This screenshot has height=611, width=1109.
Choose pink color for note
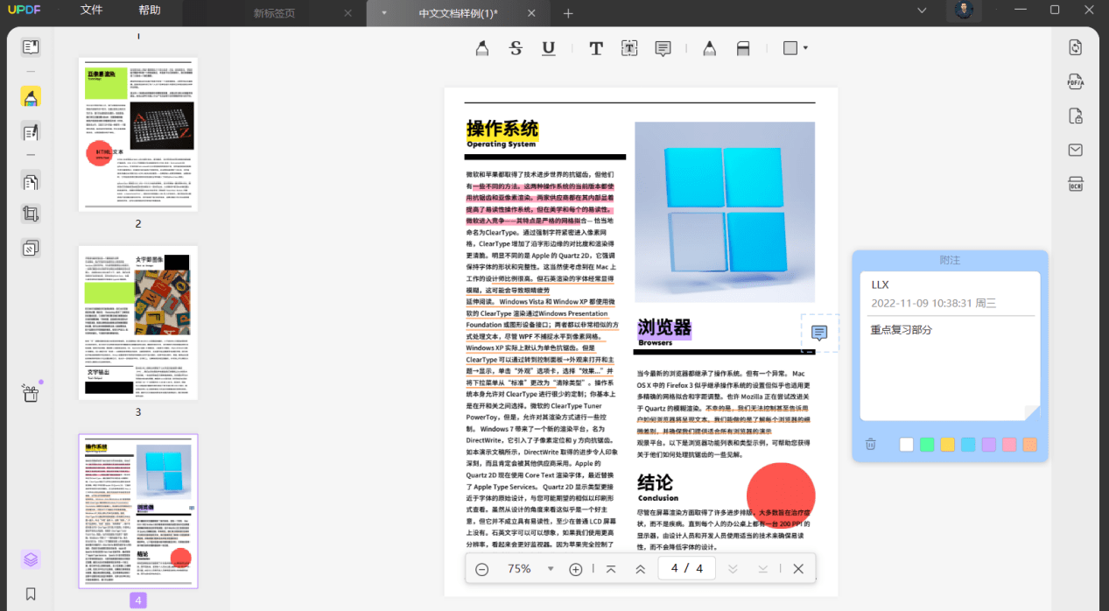tap(1009, 445)
